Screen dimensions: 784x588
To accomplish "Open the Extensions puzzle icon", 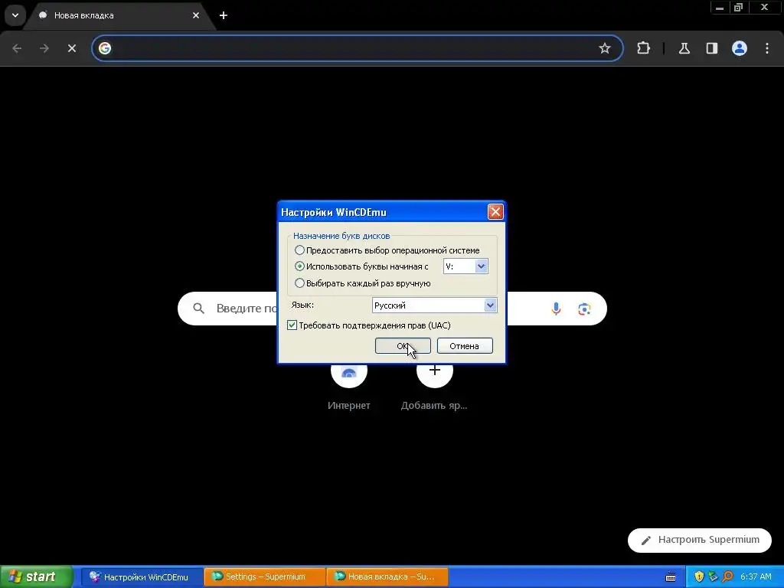I will (643, 48).
